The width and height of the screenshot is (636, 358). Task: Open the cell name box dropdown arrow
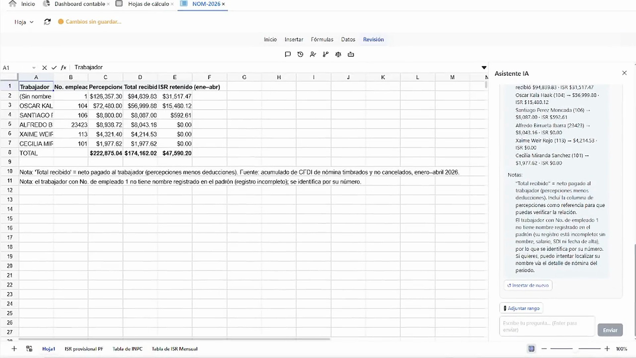coord(34,68)
